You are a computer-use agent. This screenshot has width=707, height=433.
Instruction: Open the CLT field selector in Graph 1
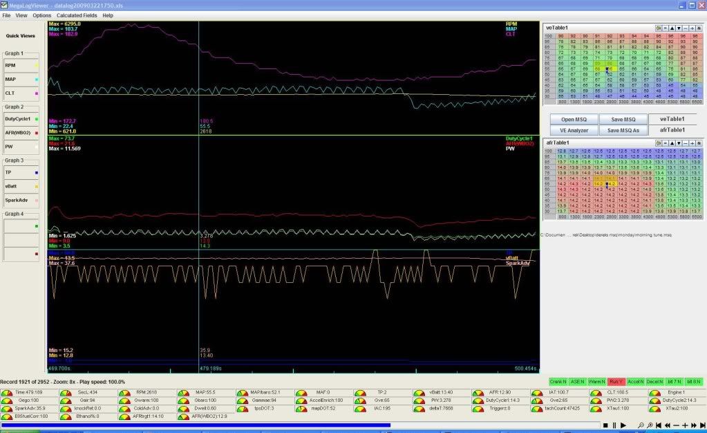coord(21,93)
